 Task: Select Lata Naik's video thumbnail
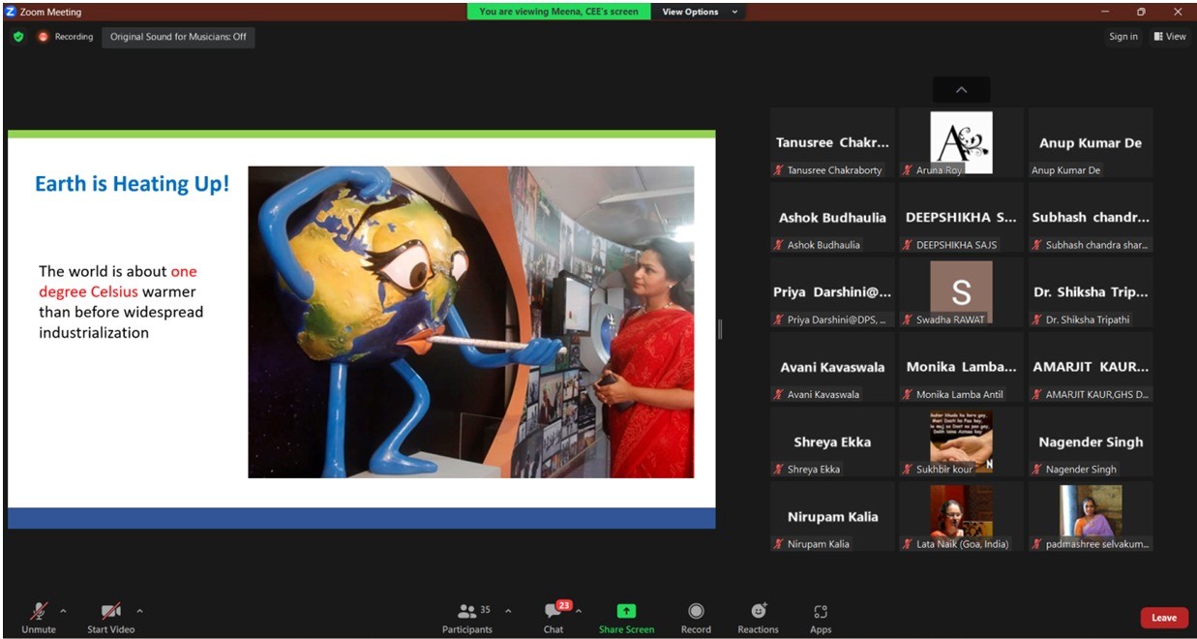tap(961, 511)
